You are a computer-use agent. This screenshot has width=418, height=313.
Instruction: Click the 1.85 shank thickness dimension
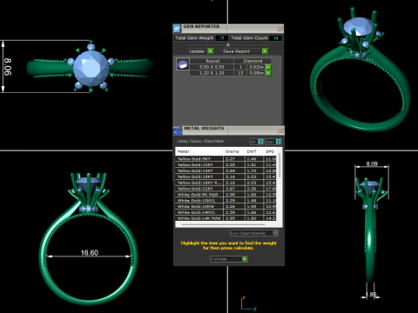371,295
